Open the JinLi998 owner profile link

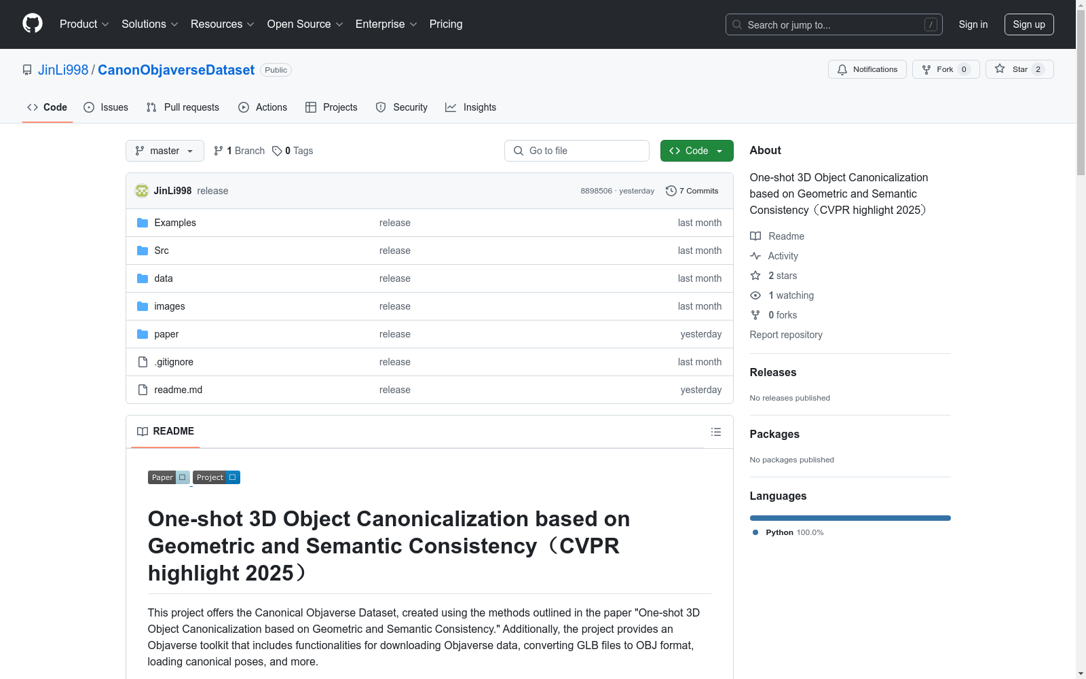coord(63,70)
